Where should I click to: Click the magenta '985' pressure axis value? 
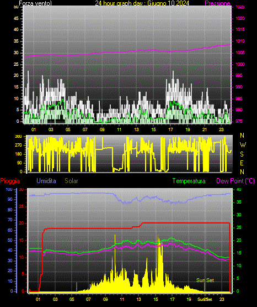pos(239,98)
